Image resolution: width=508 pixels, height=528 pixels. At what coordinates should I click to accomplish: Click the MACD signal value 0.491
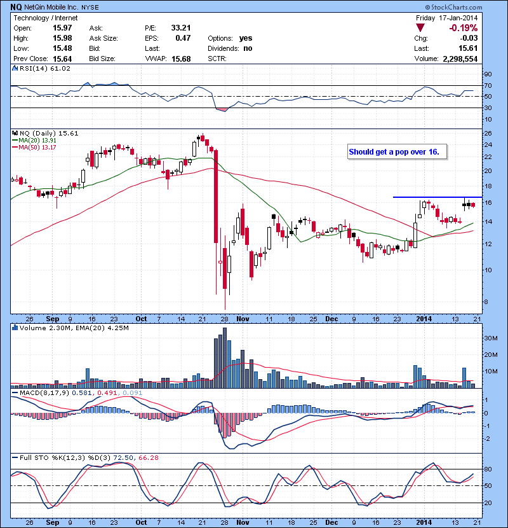click(x=107, y=393)
